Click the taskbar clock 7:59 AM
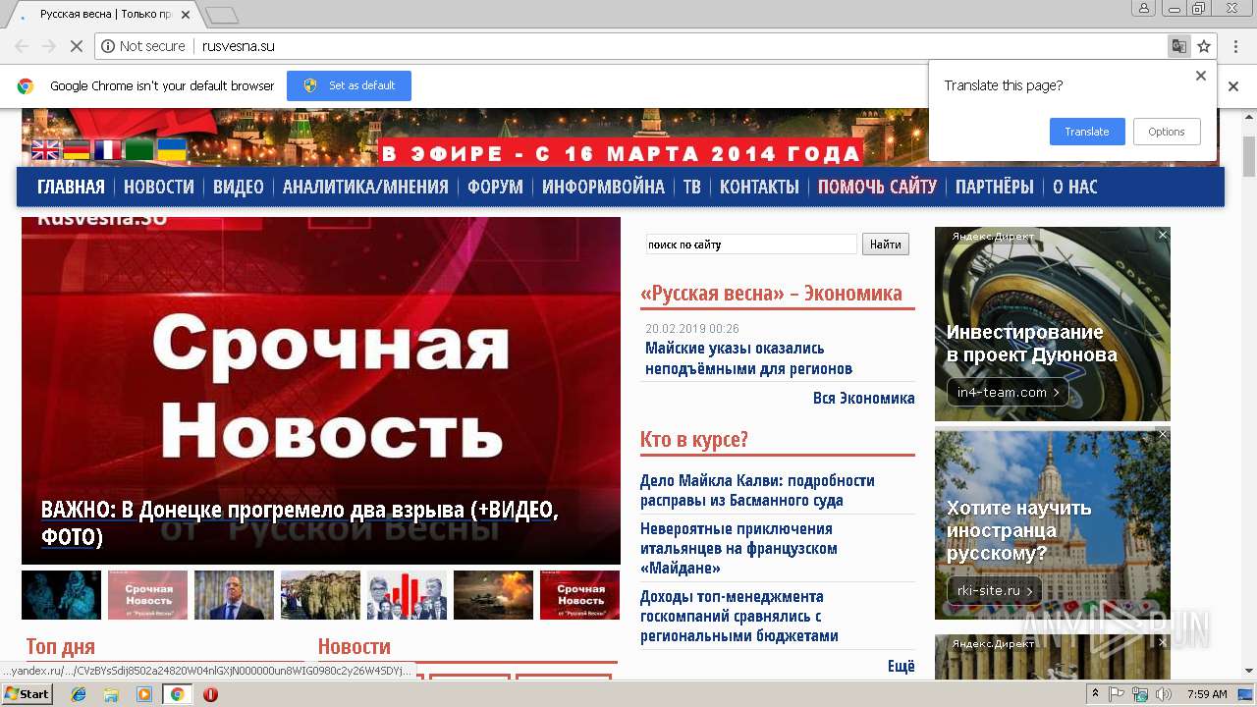The width and height of the screenshot is (1257, 707). click(1206, 694)
